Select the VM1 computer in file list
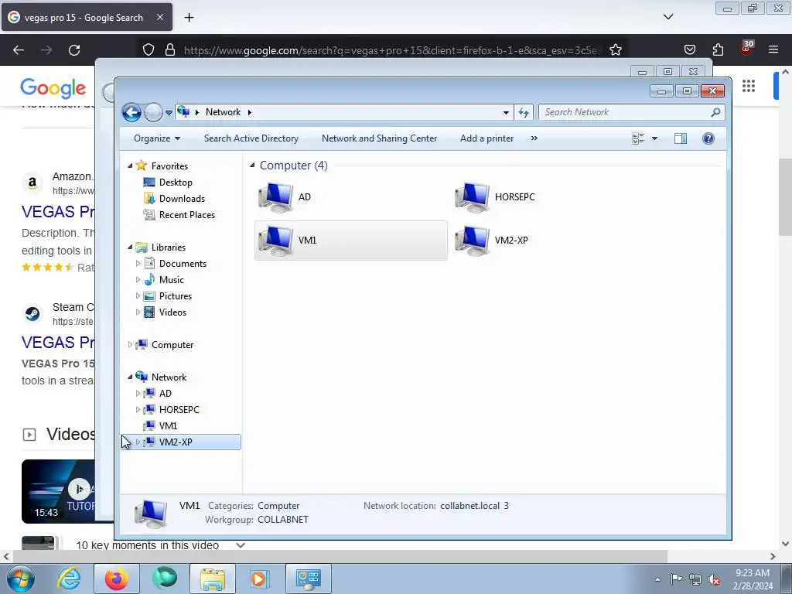The width and height of the screenshot is (792, 594). [x=350, y=241]
